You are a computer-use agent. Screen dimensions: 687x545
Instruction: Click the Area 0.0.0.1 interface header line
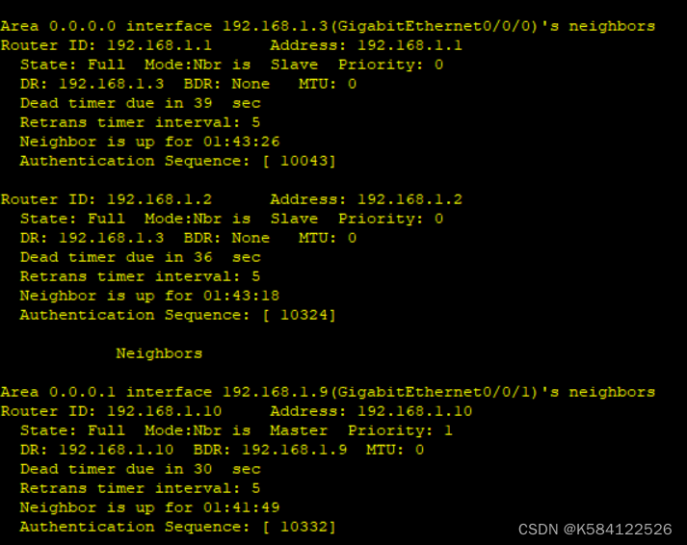(x=328, y=392)
